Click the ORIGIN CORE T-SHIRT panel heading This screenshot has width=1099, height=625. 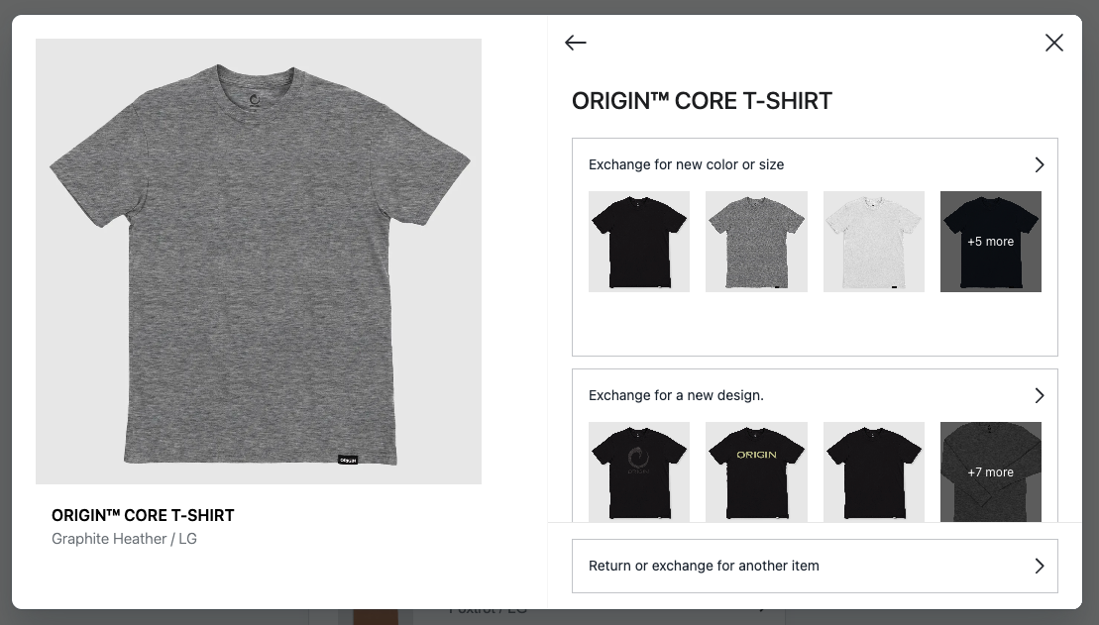(x=702, y=101)
